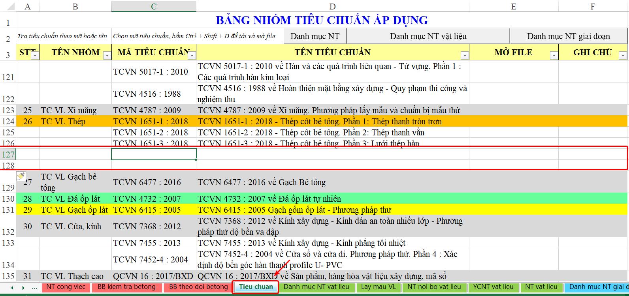
Task: Select row 124 header
Action: click(8, 122)
